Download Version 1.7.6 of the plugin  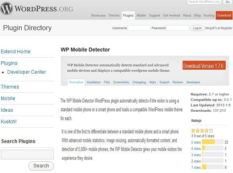[x=204, y=65]
